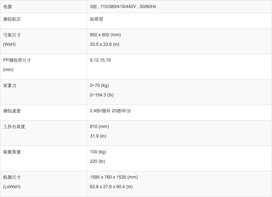The height and width of the screenshot is (197, 272).
Task: Click the 工作台高度 label
Action: point(14,127)
